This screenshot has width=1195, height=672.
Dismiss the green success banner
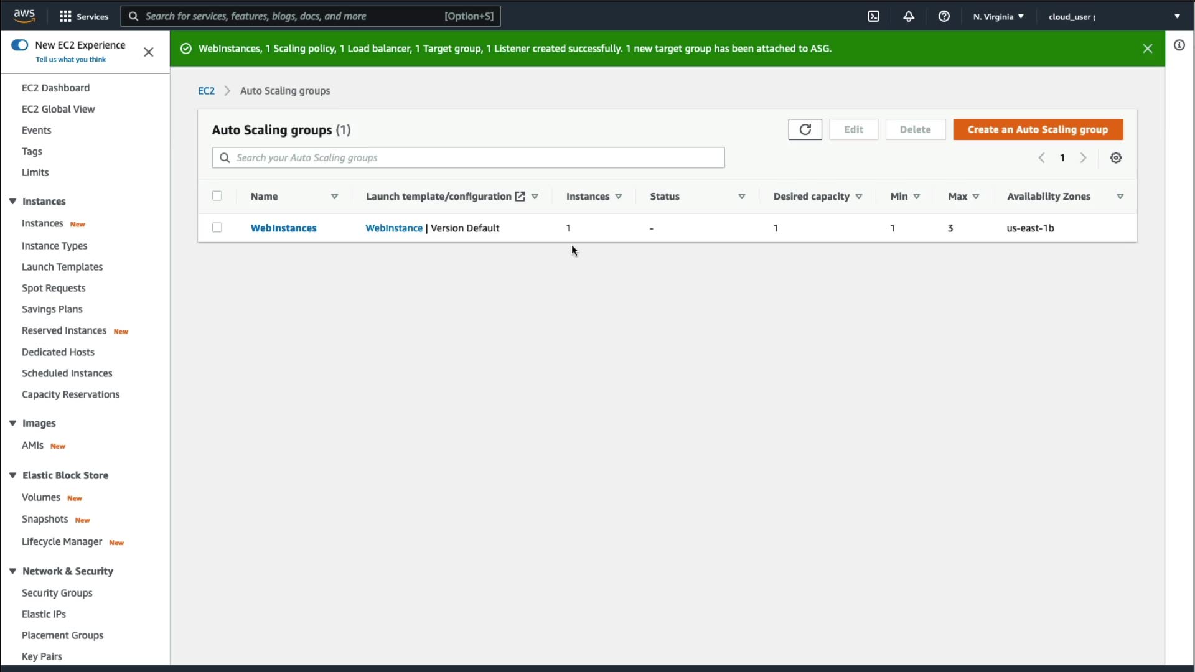click(x=1147, y=49)
